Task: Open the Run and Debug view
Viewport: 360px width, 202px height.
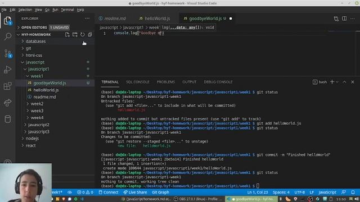Action: coord(7,70)
